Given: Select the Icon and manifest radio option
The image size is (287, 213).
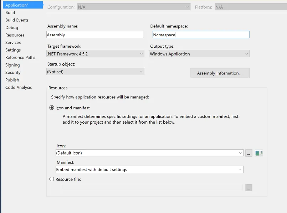Looking at the screenshot, I should click(x=52, y=108).
